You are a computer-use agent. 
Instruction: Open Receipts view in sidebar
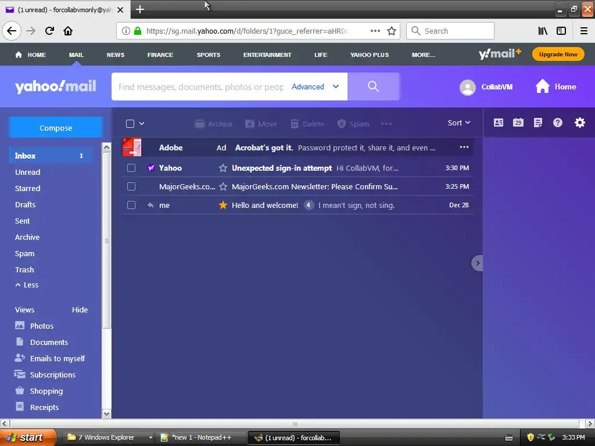coord(37,407)
